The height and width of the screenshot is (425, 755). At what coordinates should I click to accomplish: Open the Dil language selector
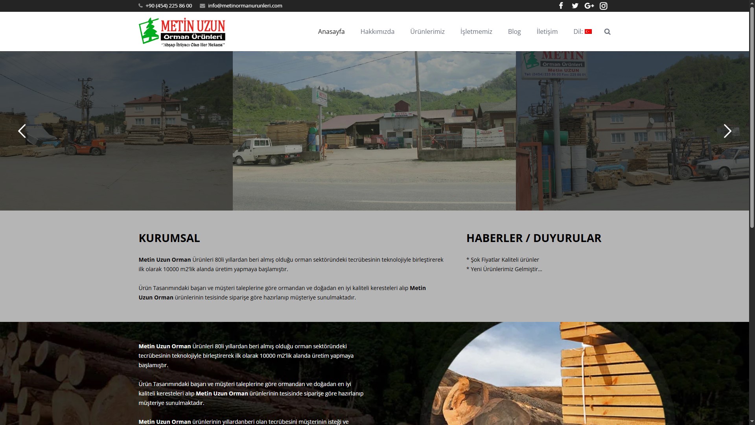point(582,31)
